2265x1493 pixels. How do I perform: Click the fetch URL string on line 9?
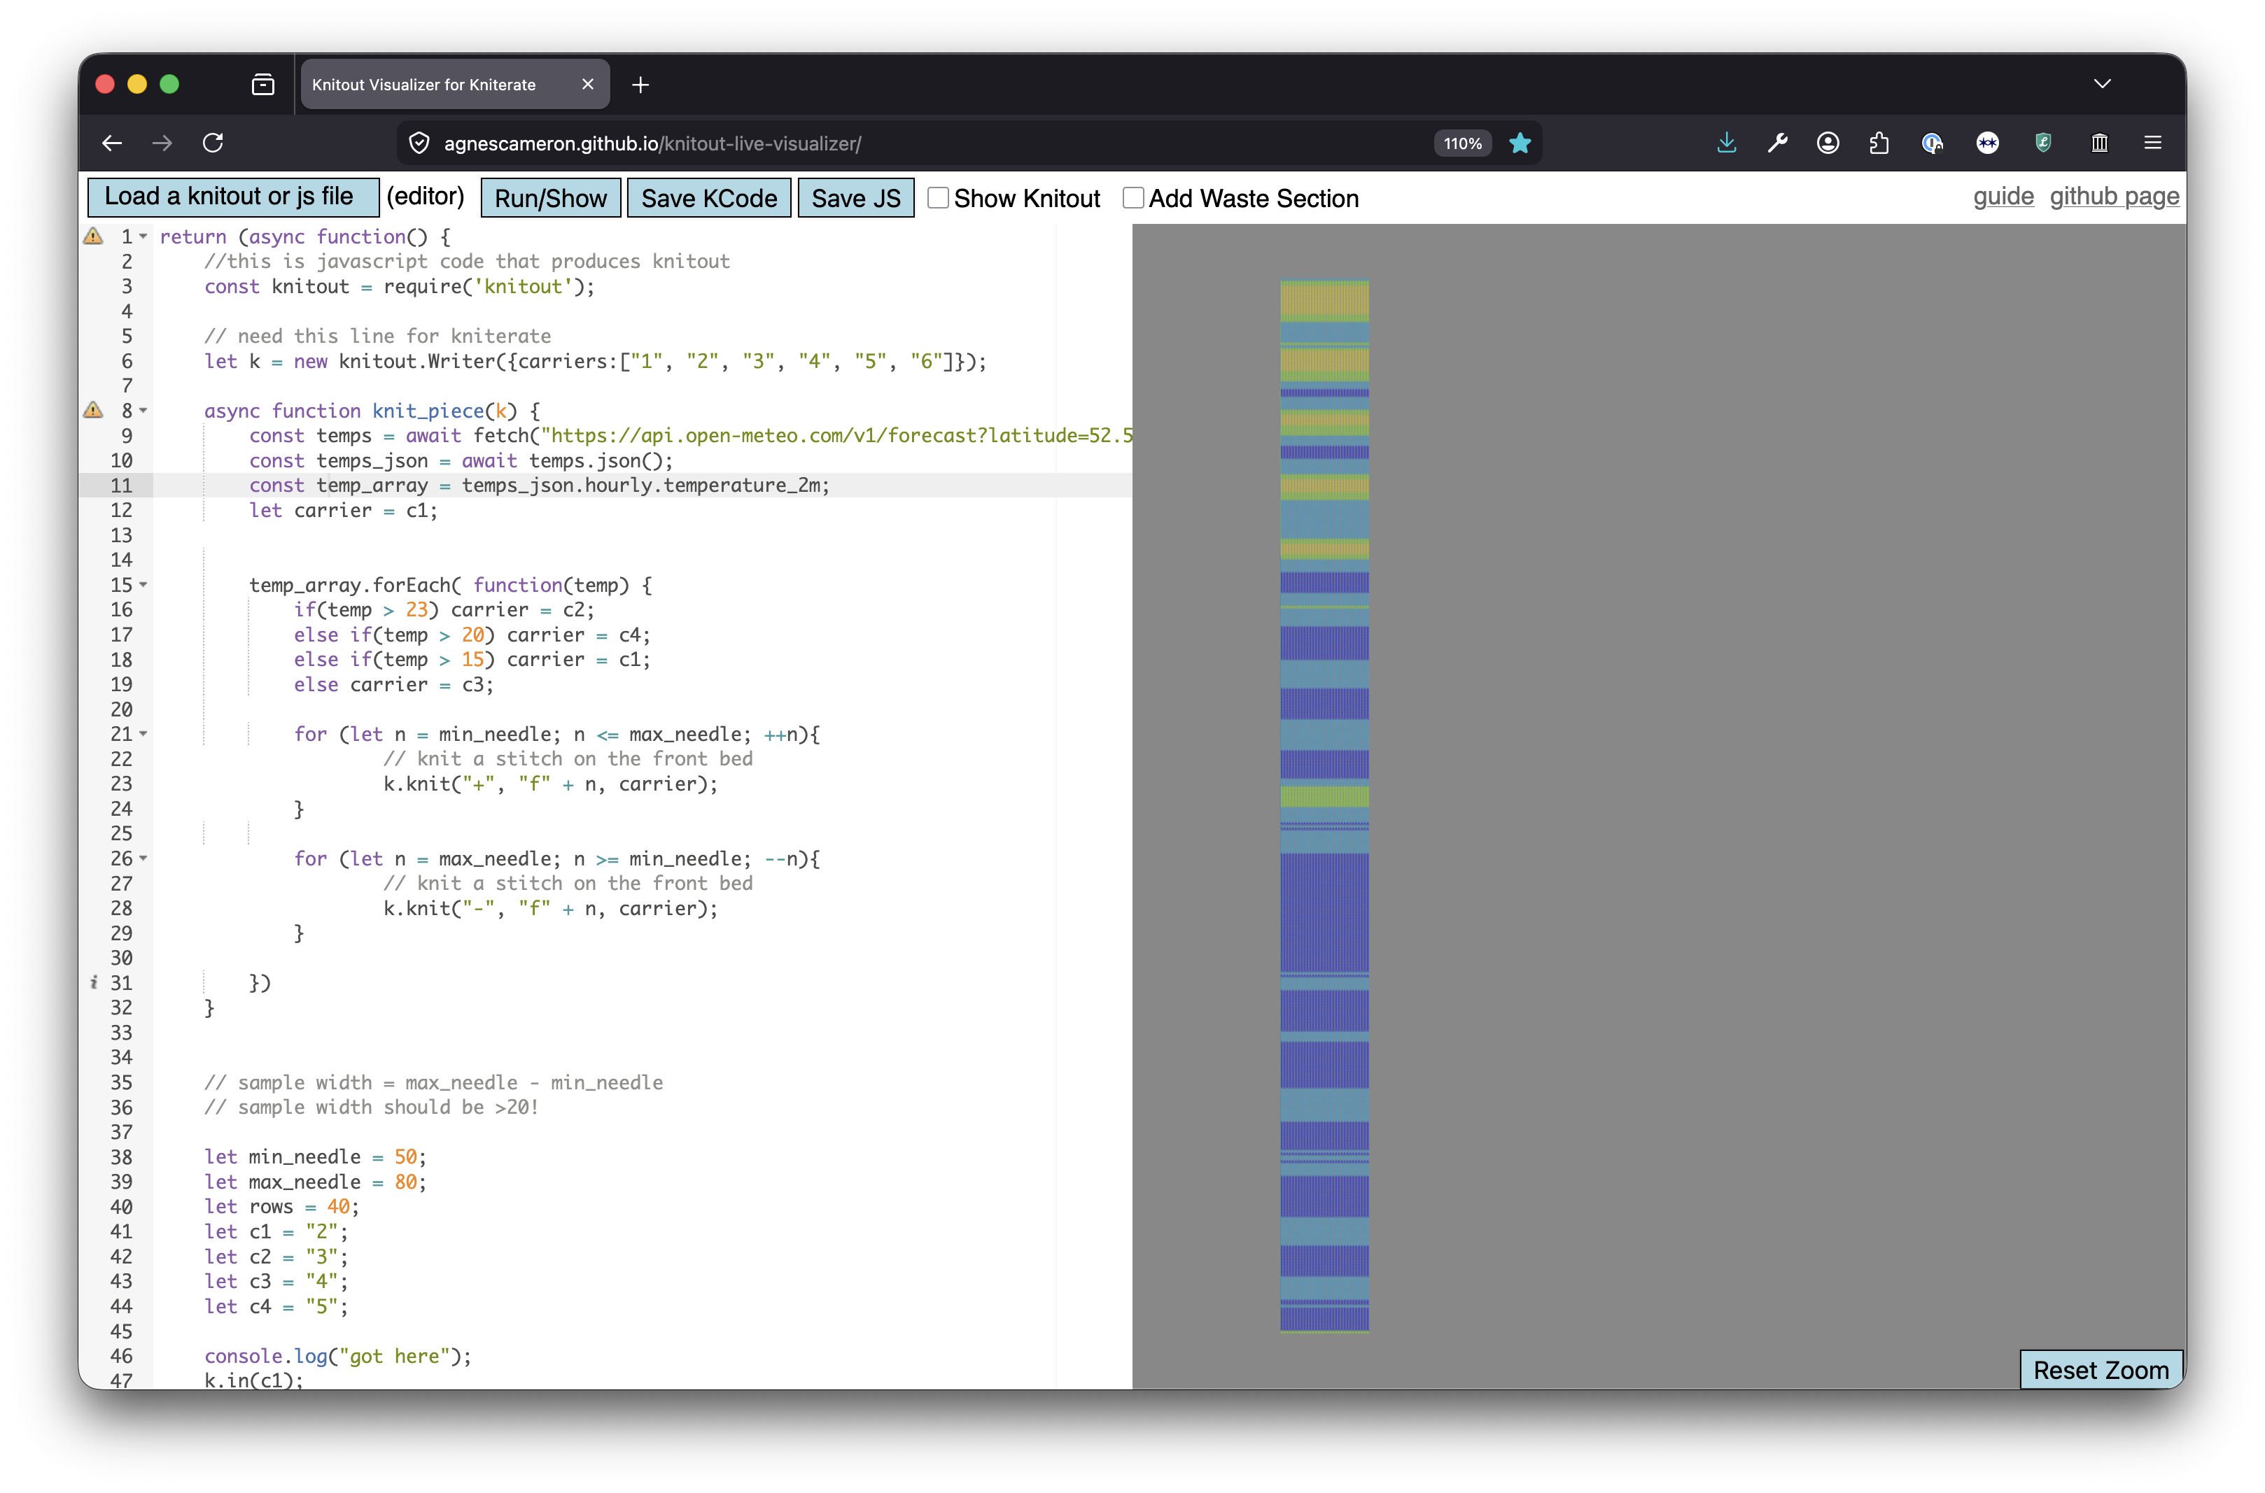[x=836, y=435]
